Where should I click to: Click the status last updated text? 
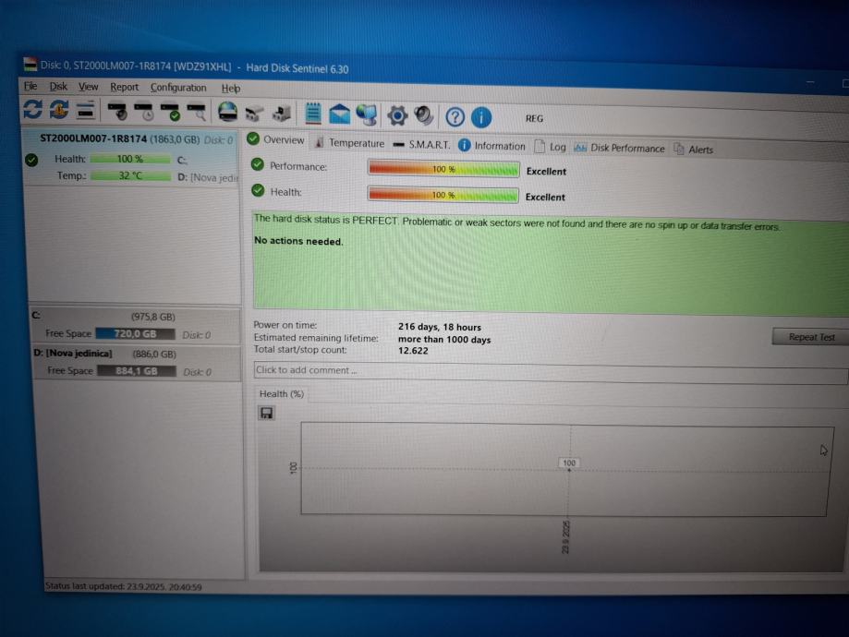click(124, 586)
